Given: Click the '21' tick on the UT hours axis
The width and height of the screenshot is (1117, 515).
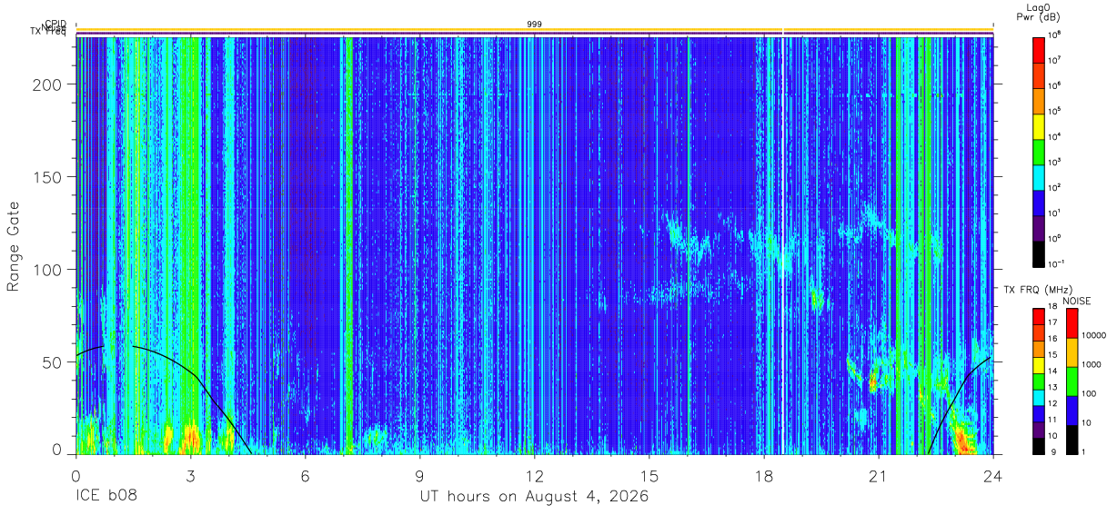Looking at the screenshot, I should point(878,474).
